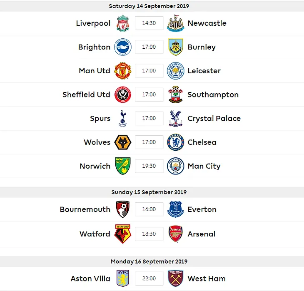
Task: Open the 14:30 Liverpool vs Newcastle kickoff box
Action: [149, 23]
